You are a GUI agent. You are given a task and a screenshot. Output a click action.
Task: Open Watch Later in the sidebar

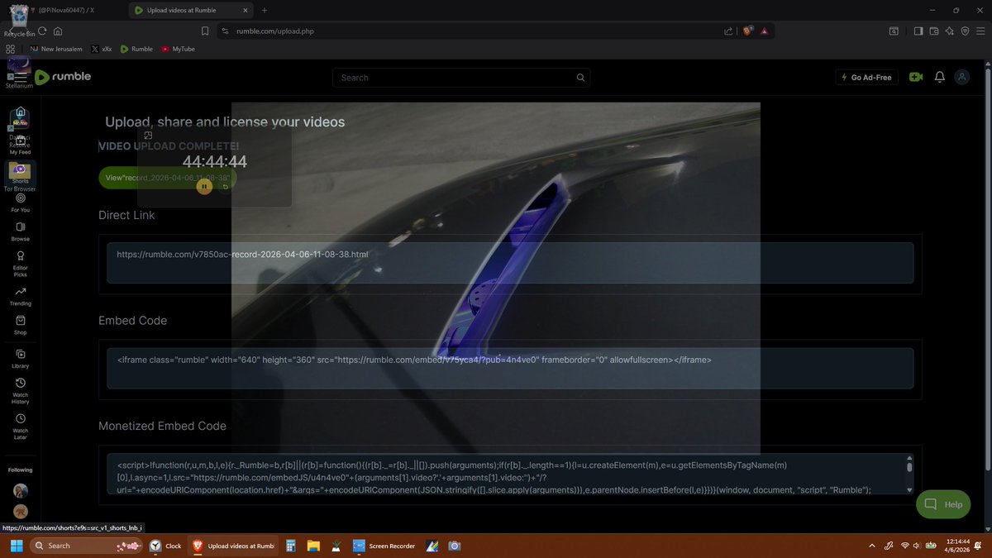click(x=21, y=427)
